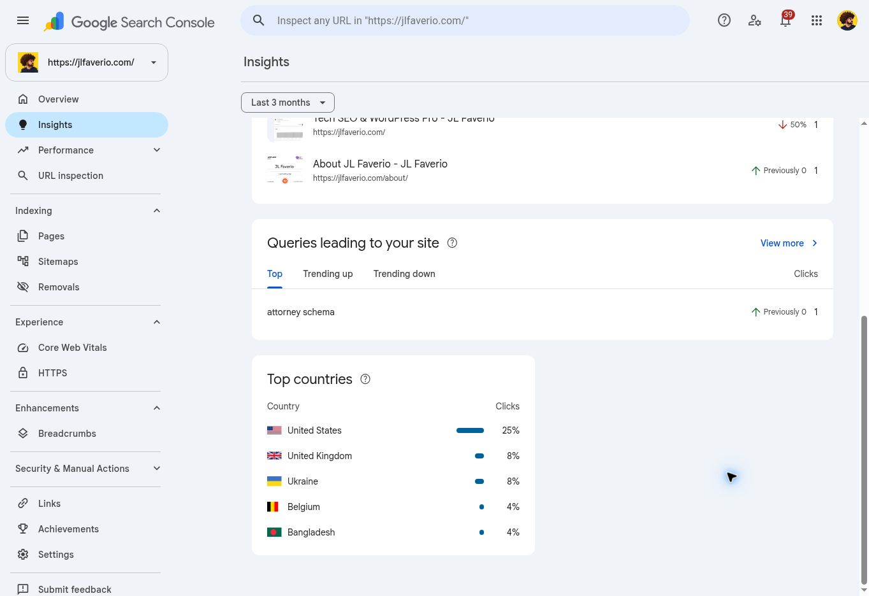The height and width of the screenshot is (596, 869).
Task: Click the help icon beside Top countries
Action: pyautogui.click(x=365, y=379)
